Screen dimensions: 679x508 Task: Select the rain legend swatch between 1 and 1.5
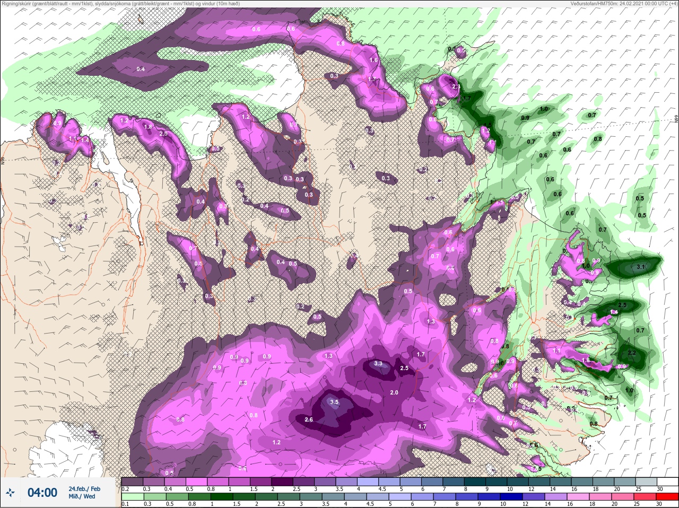pos(222,496)
